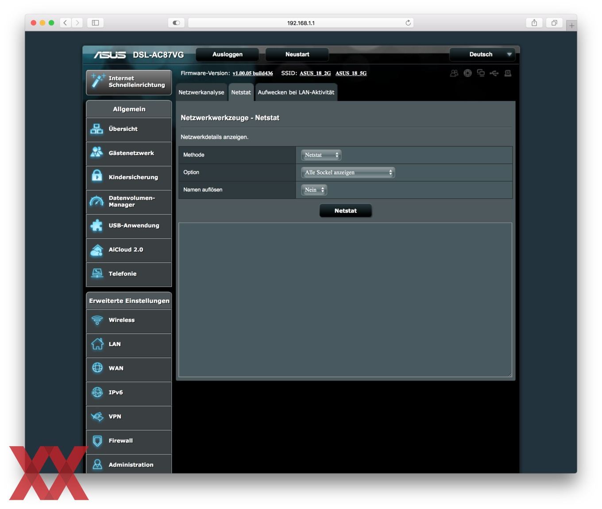Click the 'Netzwerkdetails anzeigen.' description text
Screen dimensions: 602x509
[x=214, y=137]
